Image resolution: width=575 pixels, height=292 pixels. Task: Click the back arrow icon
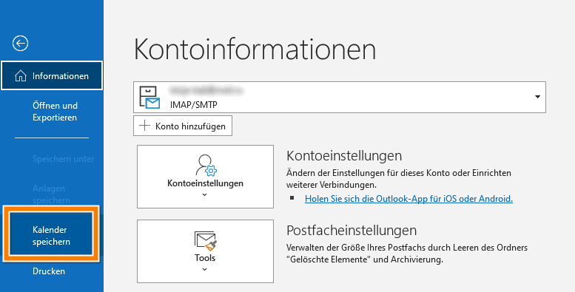[20, 43]
